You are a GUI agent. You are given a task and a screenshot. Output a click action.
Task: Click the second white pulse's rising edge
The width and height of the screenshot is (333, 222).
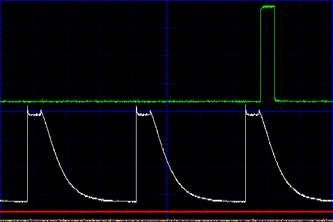click(137, 155)
